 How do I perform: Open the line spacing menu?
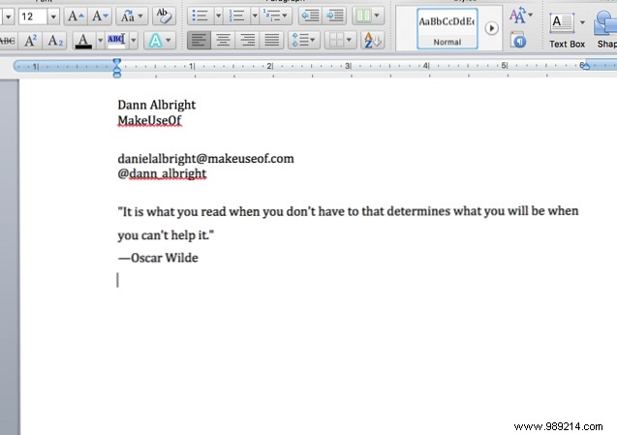pos(304,41)
